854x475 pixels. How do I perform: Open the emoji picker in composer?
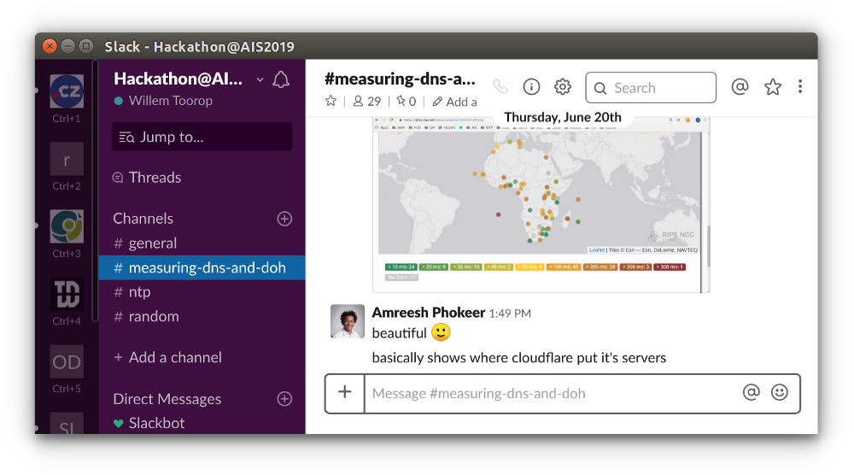click(x=780, y=392)
